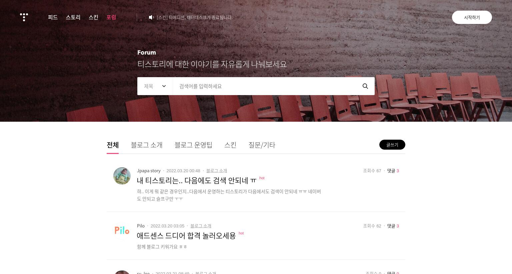This screenshot has width=512, height=274.
Task: Click the 시작하기 button
Action: point(472,17)
